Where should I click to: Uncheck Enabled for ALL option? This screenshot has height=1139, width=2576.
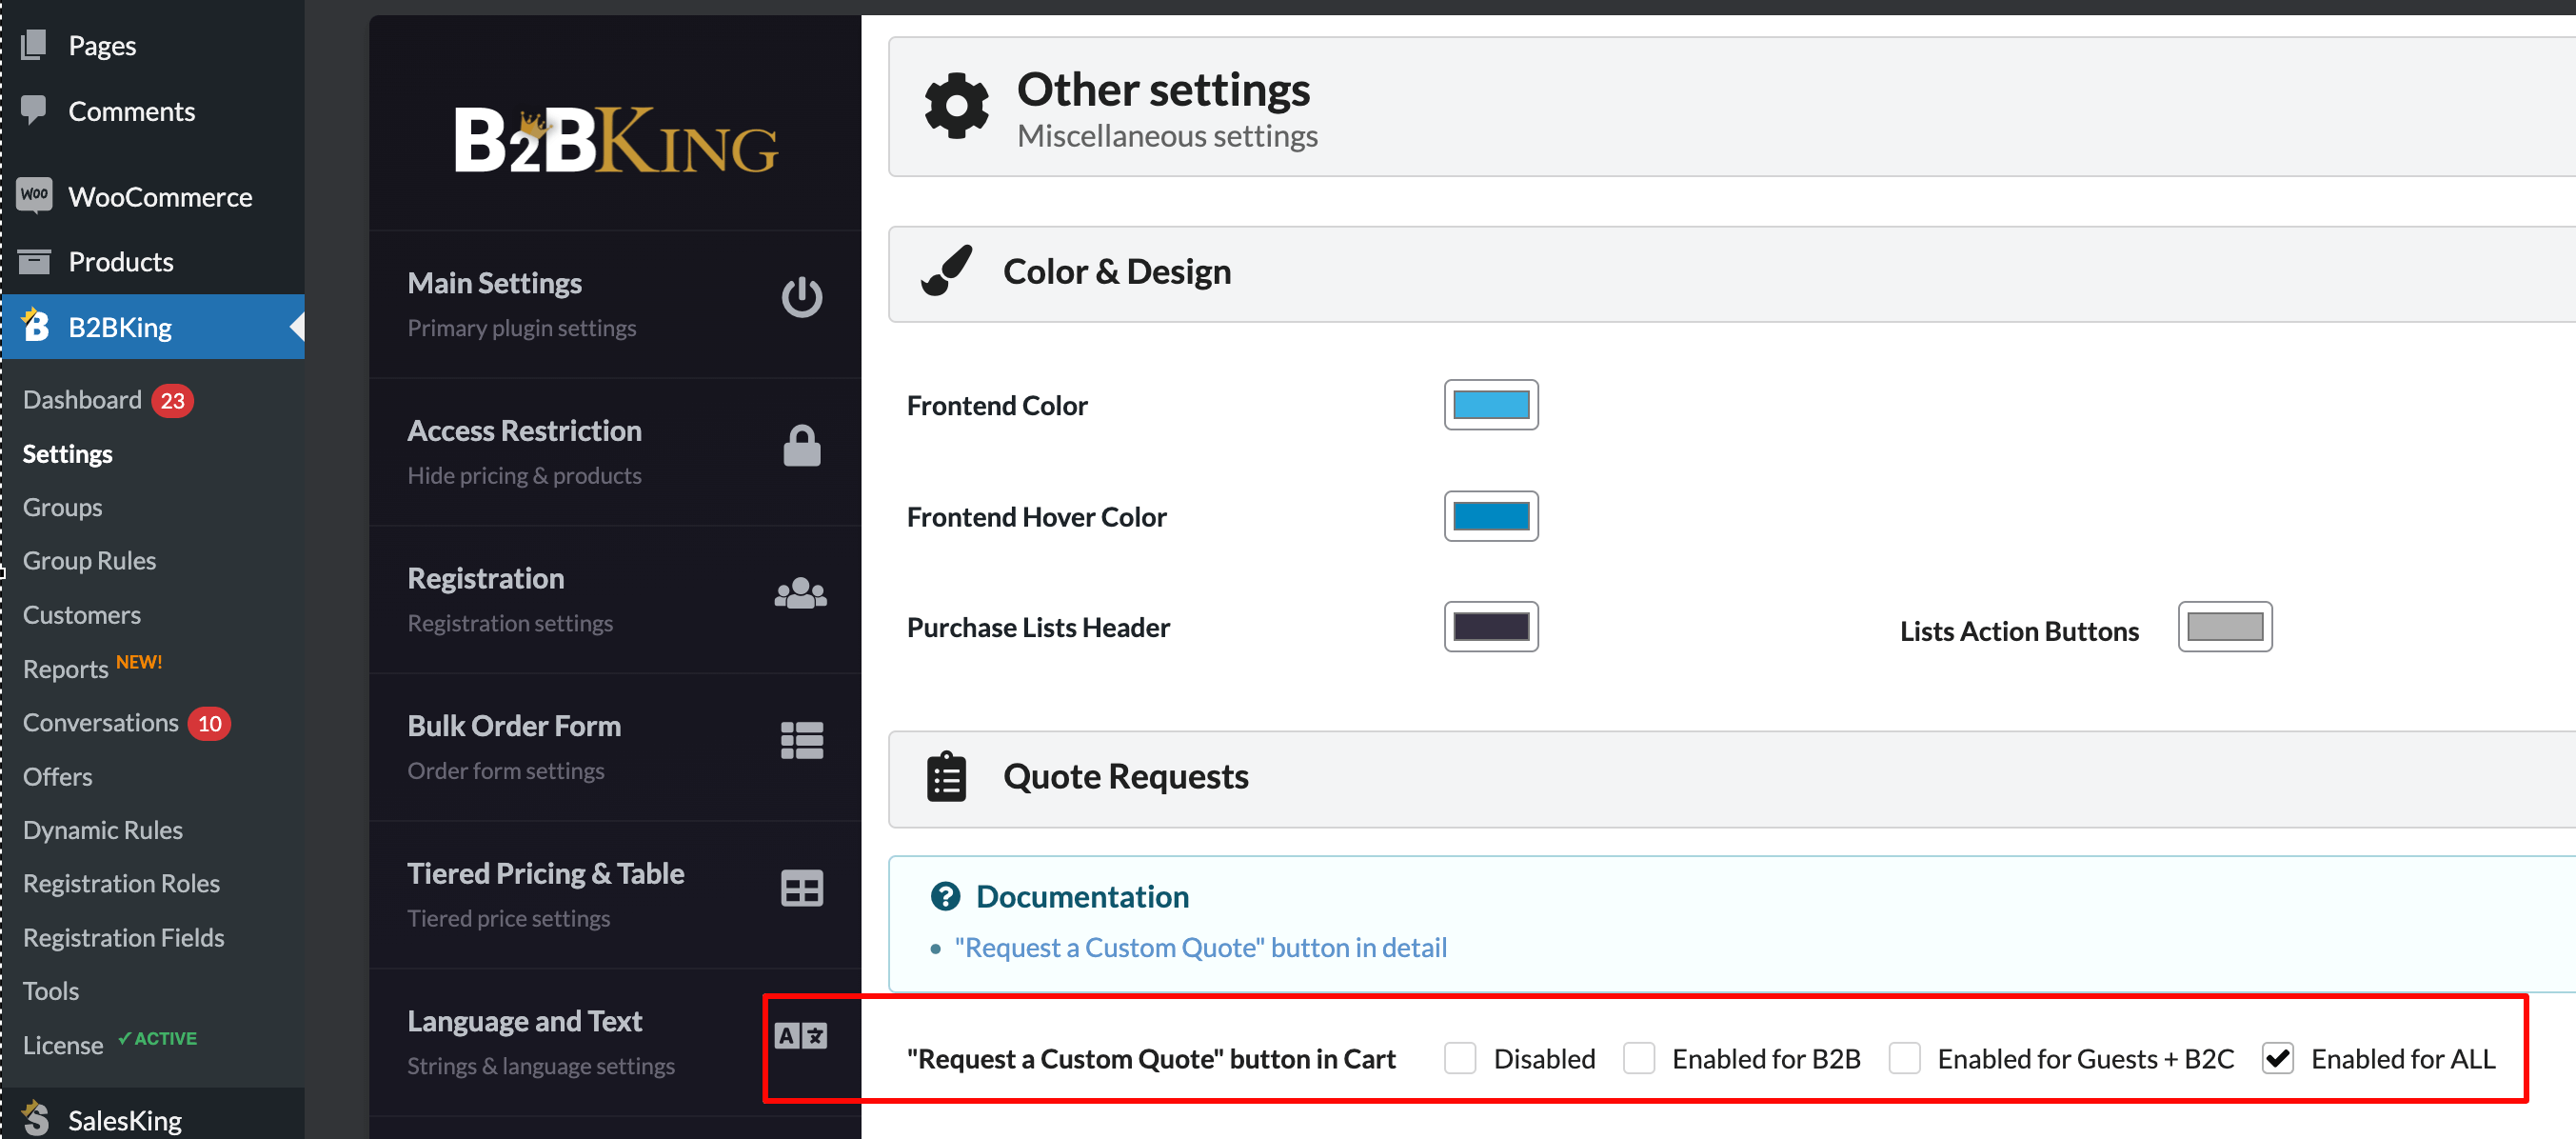(x=2278, y=1058)
